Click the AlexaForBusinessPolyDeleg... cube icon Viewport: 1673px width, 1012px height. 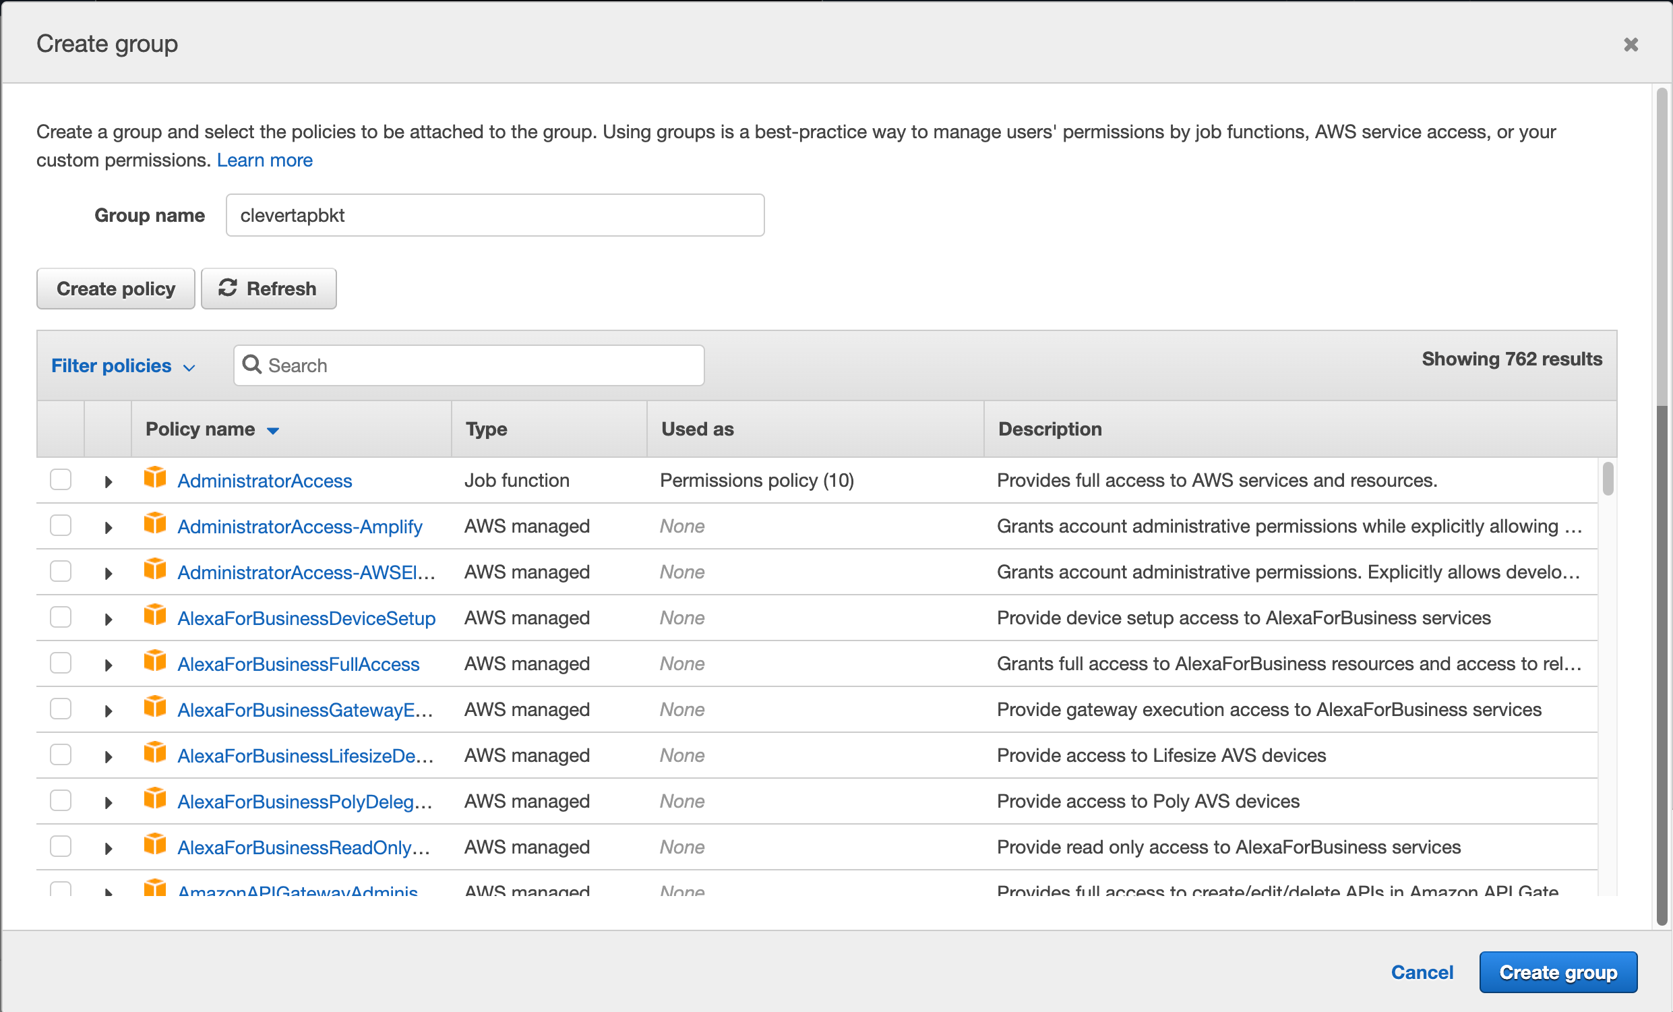coord(155,799)
